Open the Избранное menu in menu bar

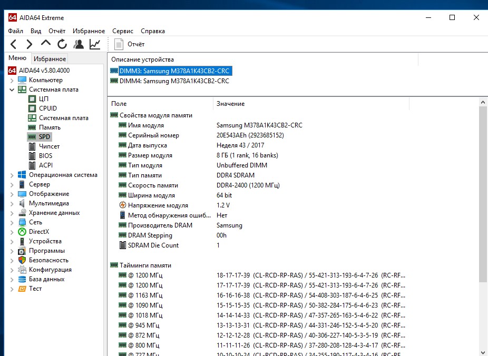[x=89, y=31]
